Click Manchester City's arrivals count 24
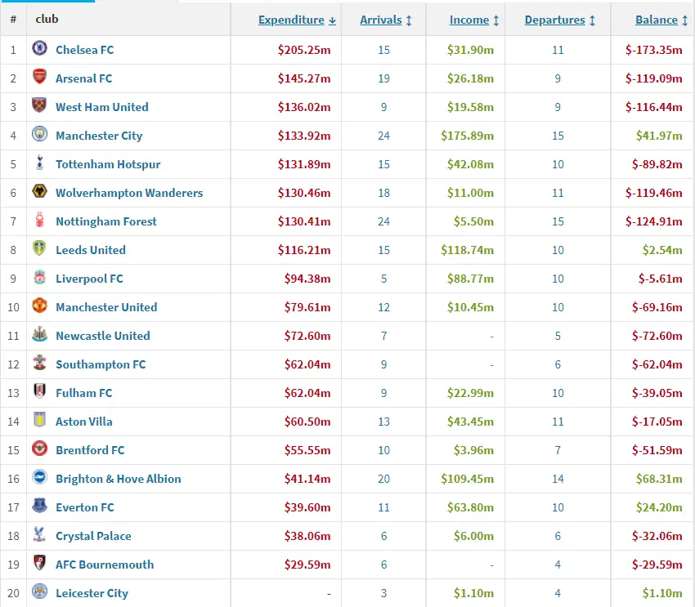The width and height of the screenshot is (695, 607). (x=384, y=136)
